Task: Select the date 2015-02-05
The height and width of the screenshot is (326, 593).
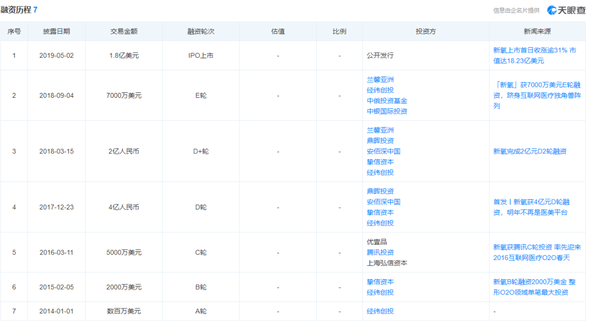Action: pyautogui.click(x=57, y=287)
